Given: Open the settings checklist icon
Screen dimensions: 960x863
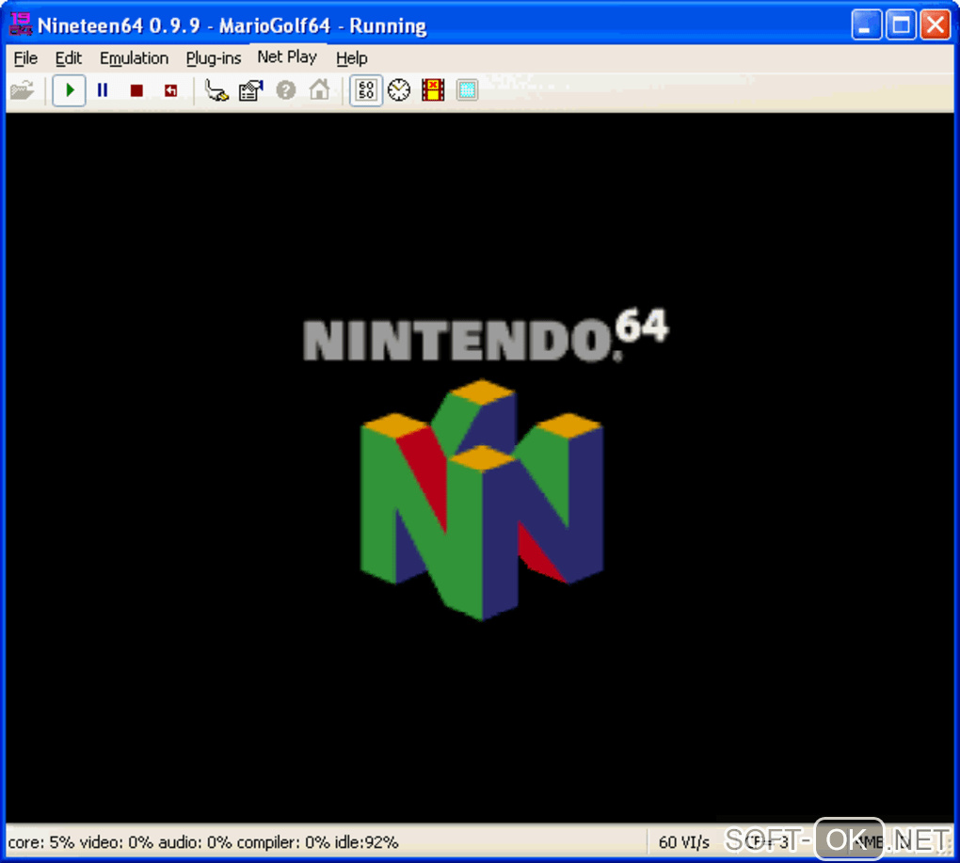Looking at the screenshot, I should (251, 90).
